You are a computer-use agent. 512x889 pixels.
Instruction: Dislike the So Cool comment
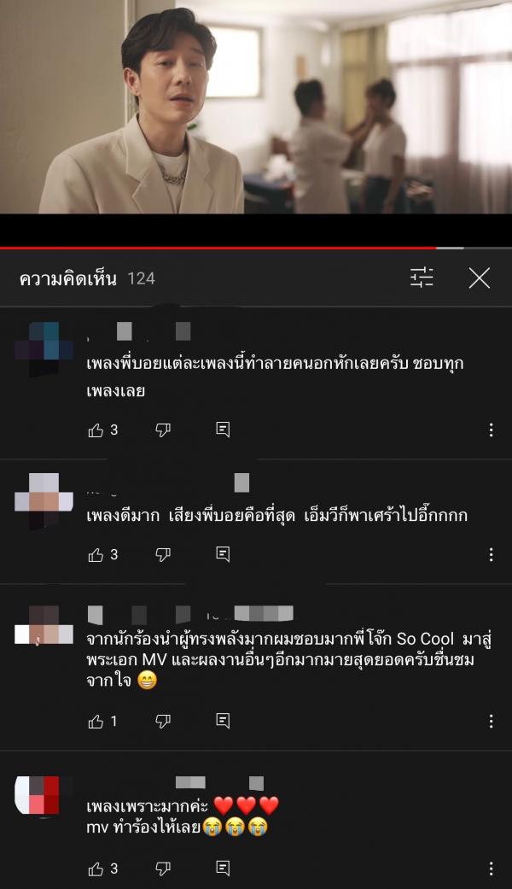click(163, 722)
